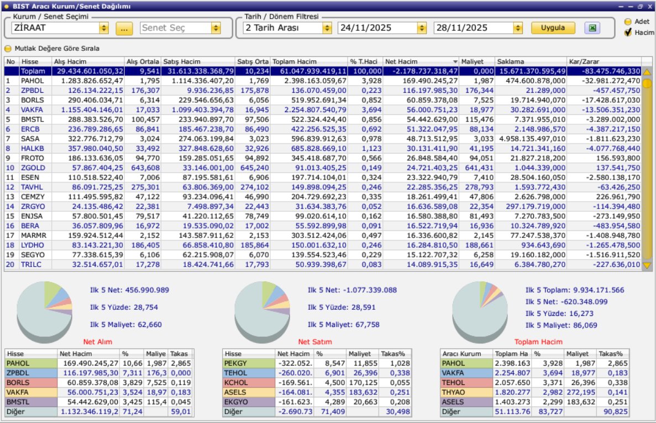Click PEKGY swatch in Net Satım table
This screenshot has width=656, height=423.
point(249,363)
